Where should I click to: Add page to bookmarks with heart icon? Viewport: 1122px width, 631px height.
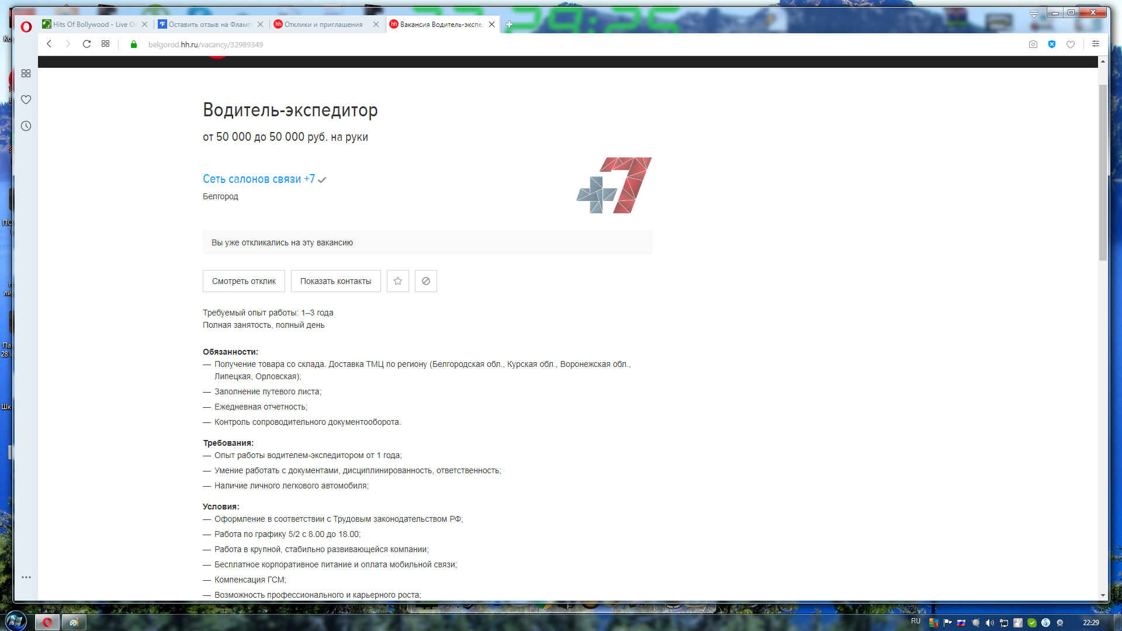click(x=1071, y=44)
